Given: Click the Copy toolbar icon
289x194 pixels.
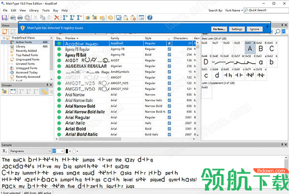Looking at the screenshot, I should pos(43,18).
